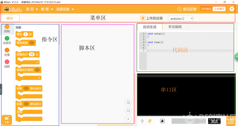Open the 扩展 extensions button

coord(7,120)
